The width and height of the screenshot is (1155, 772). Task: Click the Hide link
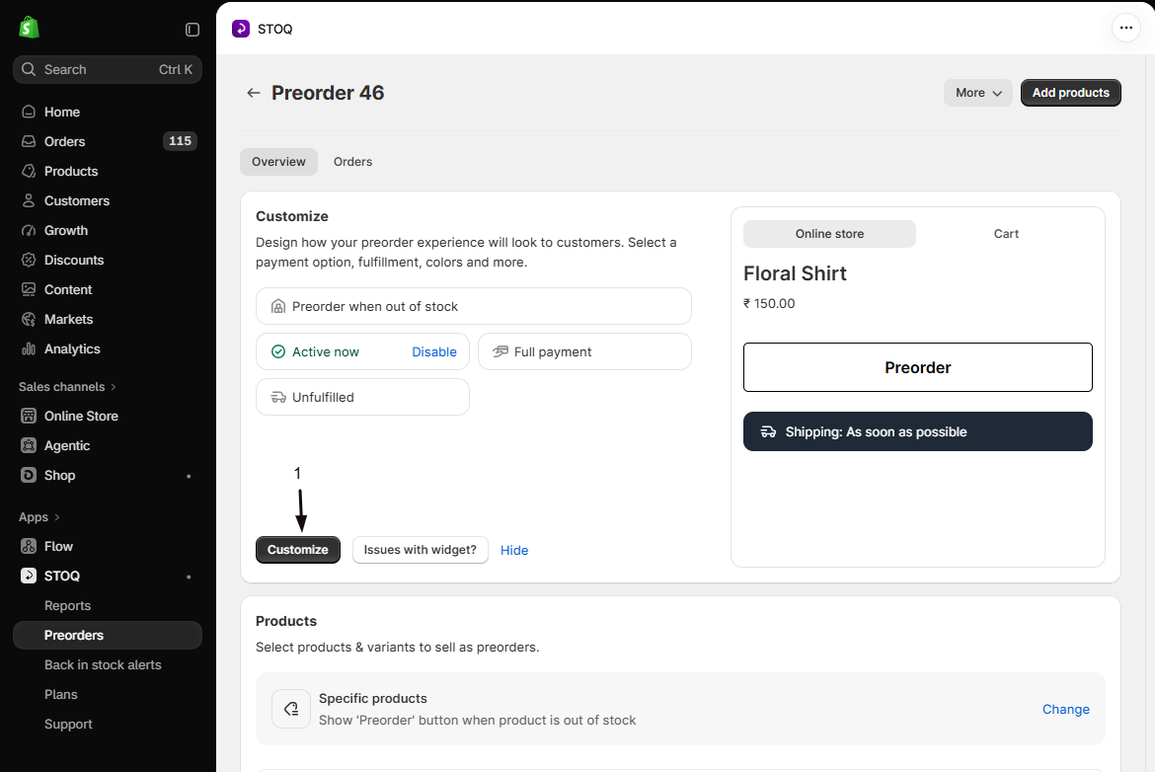514,550
